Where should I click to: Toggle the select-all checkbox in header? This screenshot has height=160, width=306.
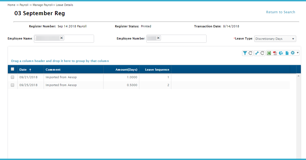[x=12, y=69]
